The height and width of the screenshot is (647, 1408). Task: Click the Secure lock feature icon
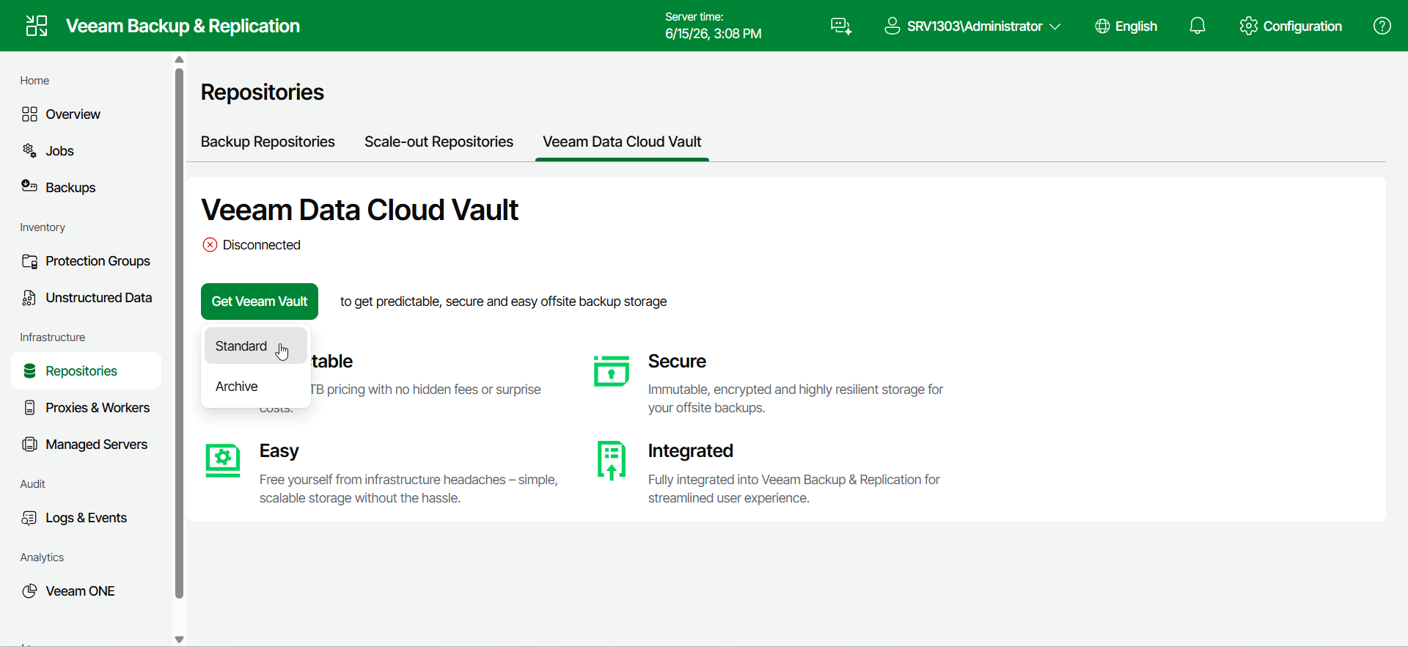tap(612, 371)
